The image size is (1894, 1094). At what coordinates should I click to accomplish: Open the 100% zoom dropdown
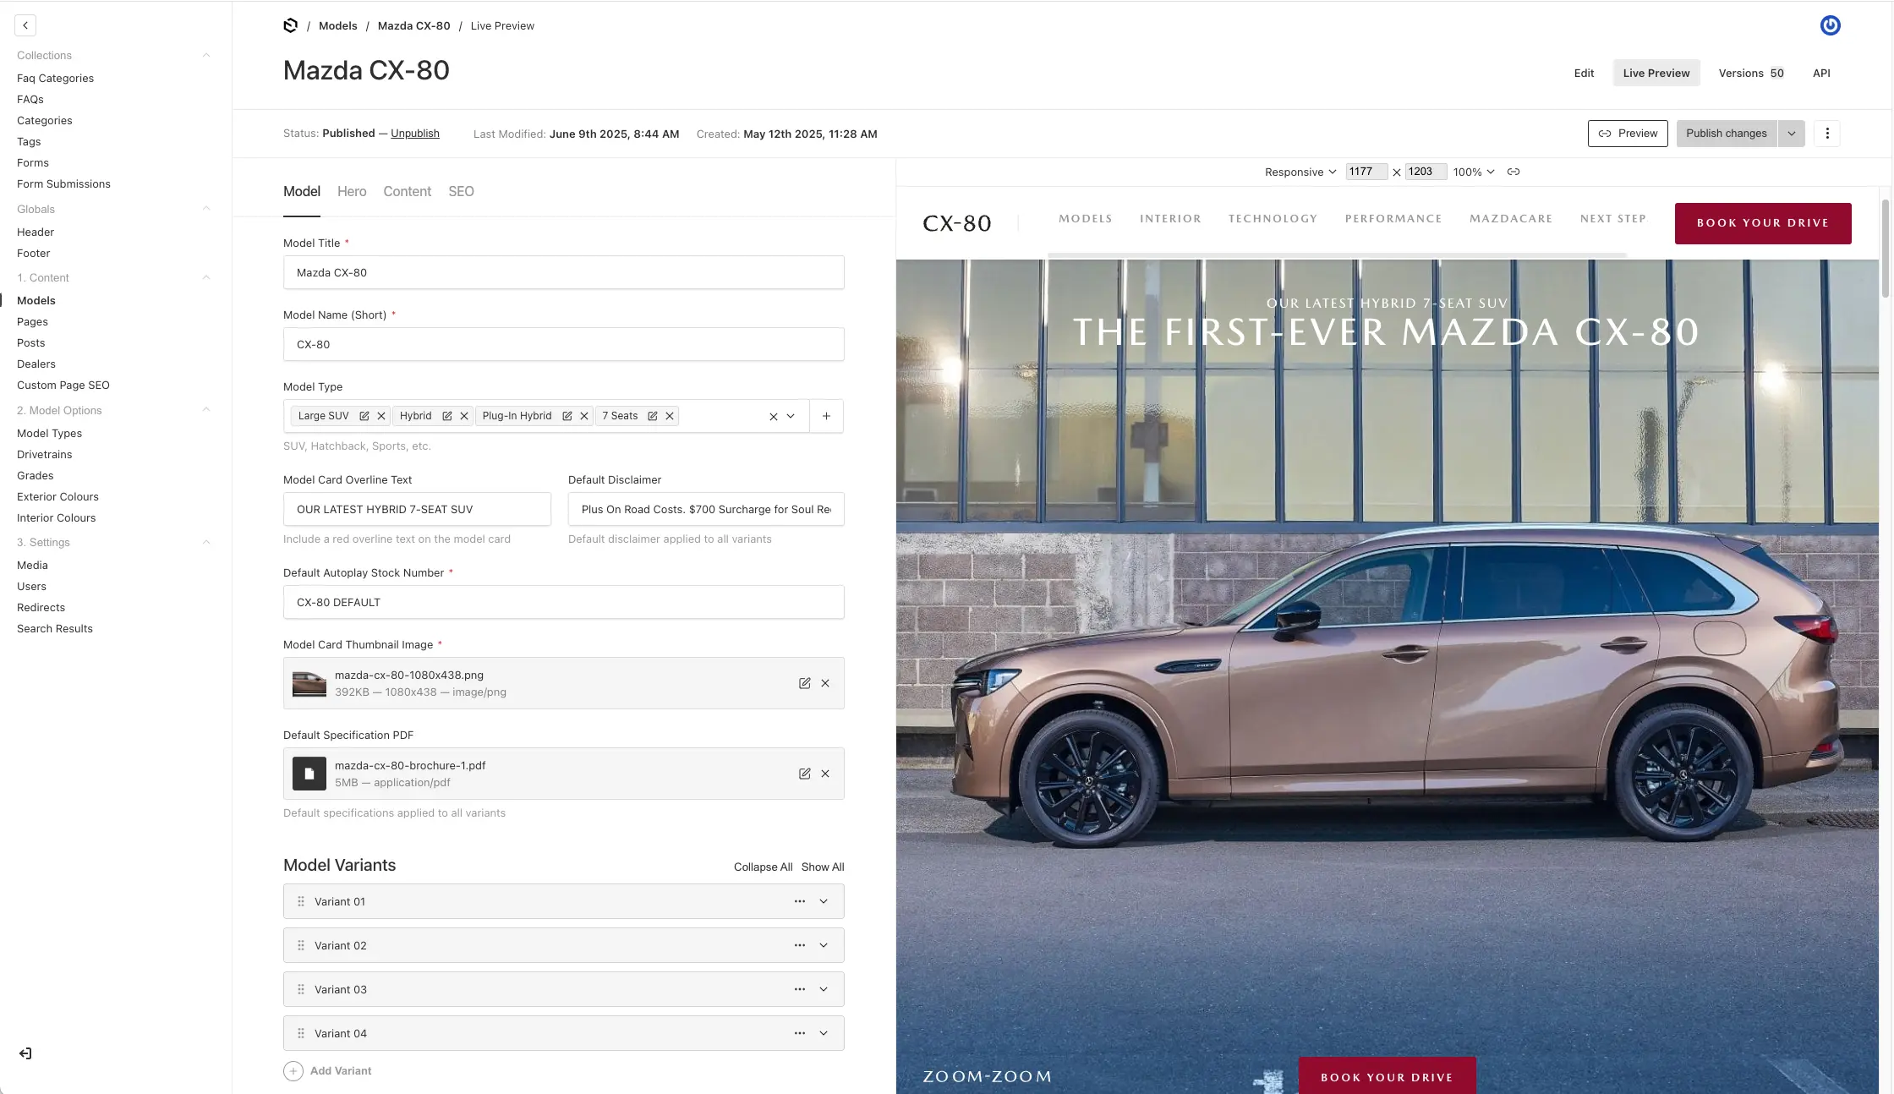[1474, 172]
